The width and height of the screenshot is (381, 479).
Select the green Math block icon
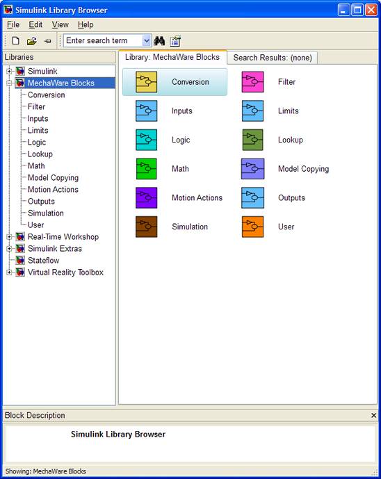click(x=146, y=169)
